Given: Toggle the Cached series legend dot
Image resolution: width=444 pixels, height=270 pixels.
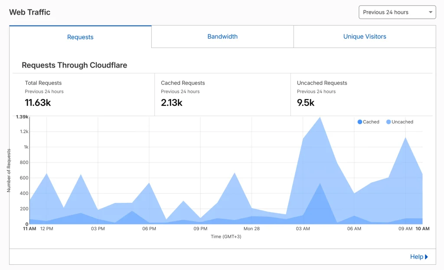Looking at the screenshot, I should coord(359,122).
